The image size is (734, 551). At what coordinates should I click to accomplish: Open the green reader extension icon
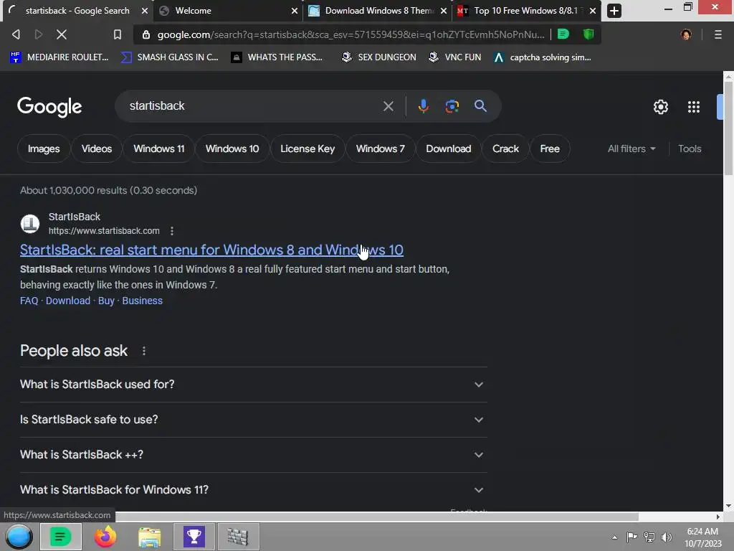click(x=563, y=34)
